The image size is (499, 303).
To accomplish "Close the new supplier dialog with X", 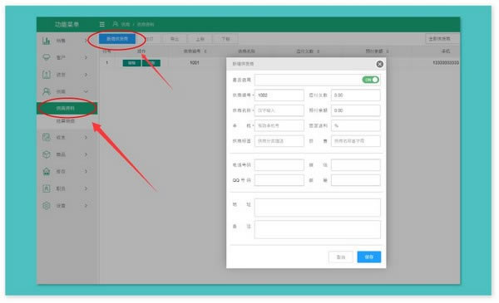I will pyautogui.click(x=379, y=64).
